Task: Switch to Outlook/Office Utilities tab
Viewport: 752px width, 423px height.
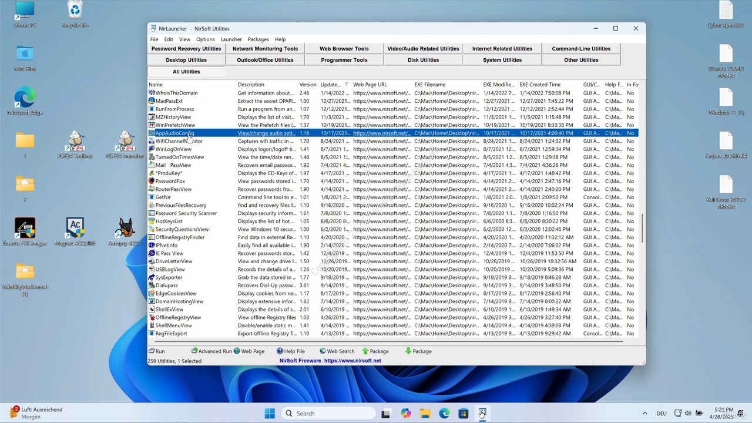Action: [265, 60]
